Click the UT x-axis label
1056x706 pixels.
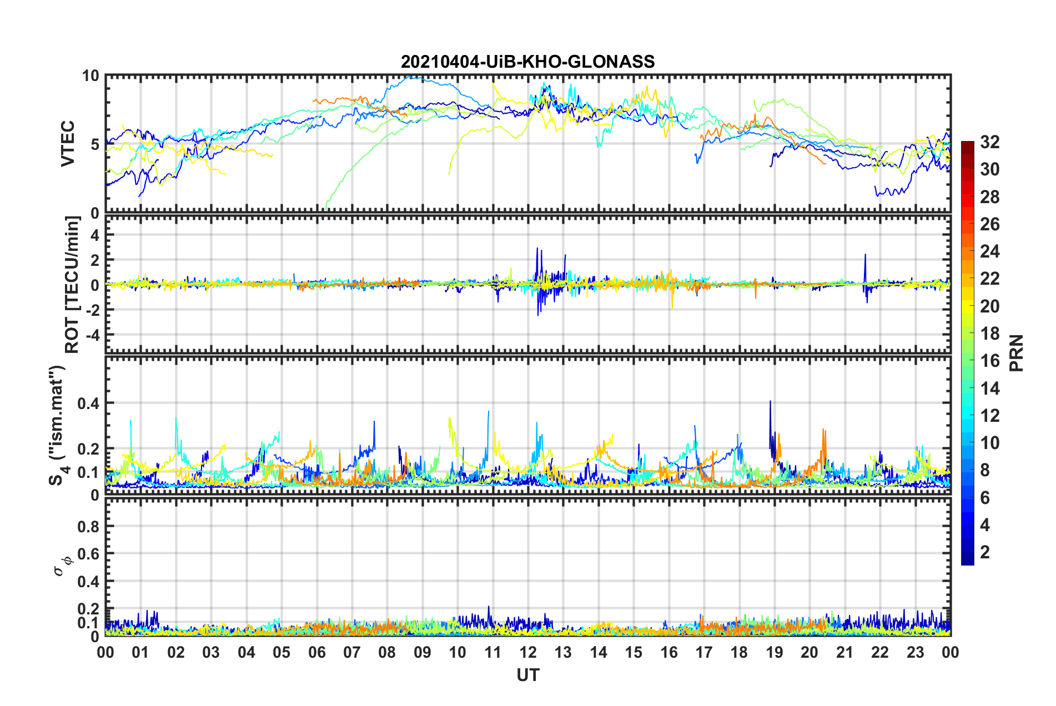527,675
